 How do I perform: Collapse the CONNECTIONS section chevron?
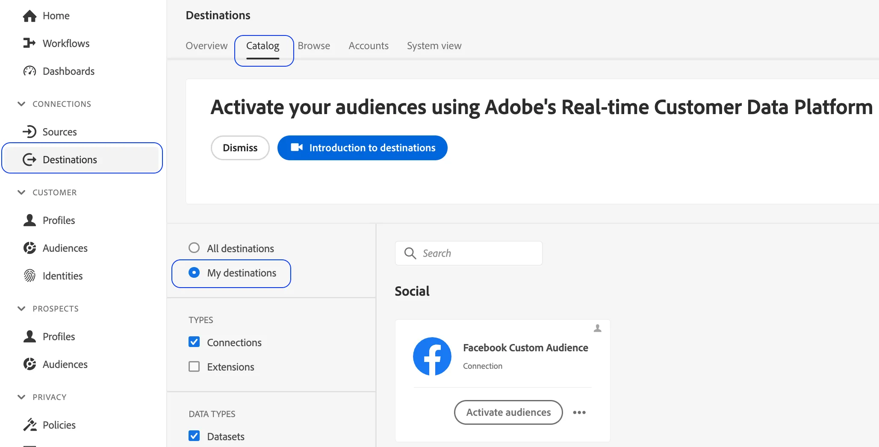(x=21, y=104)
